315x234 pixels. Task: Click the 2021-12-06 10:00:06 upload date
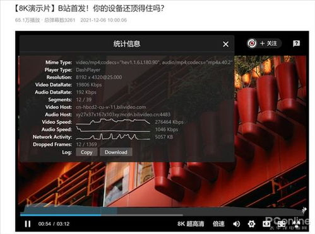tap(104, 20)
